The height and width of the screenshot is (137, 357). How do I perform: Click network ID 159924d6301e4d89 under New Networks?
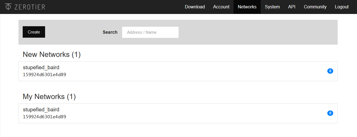45,75
